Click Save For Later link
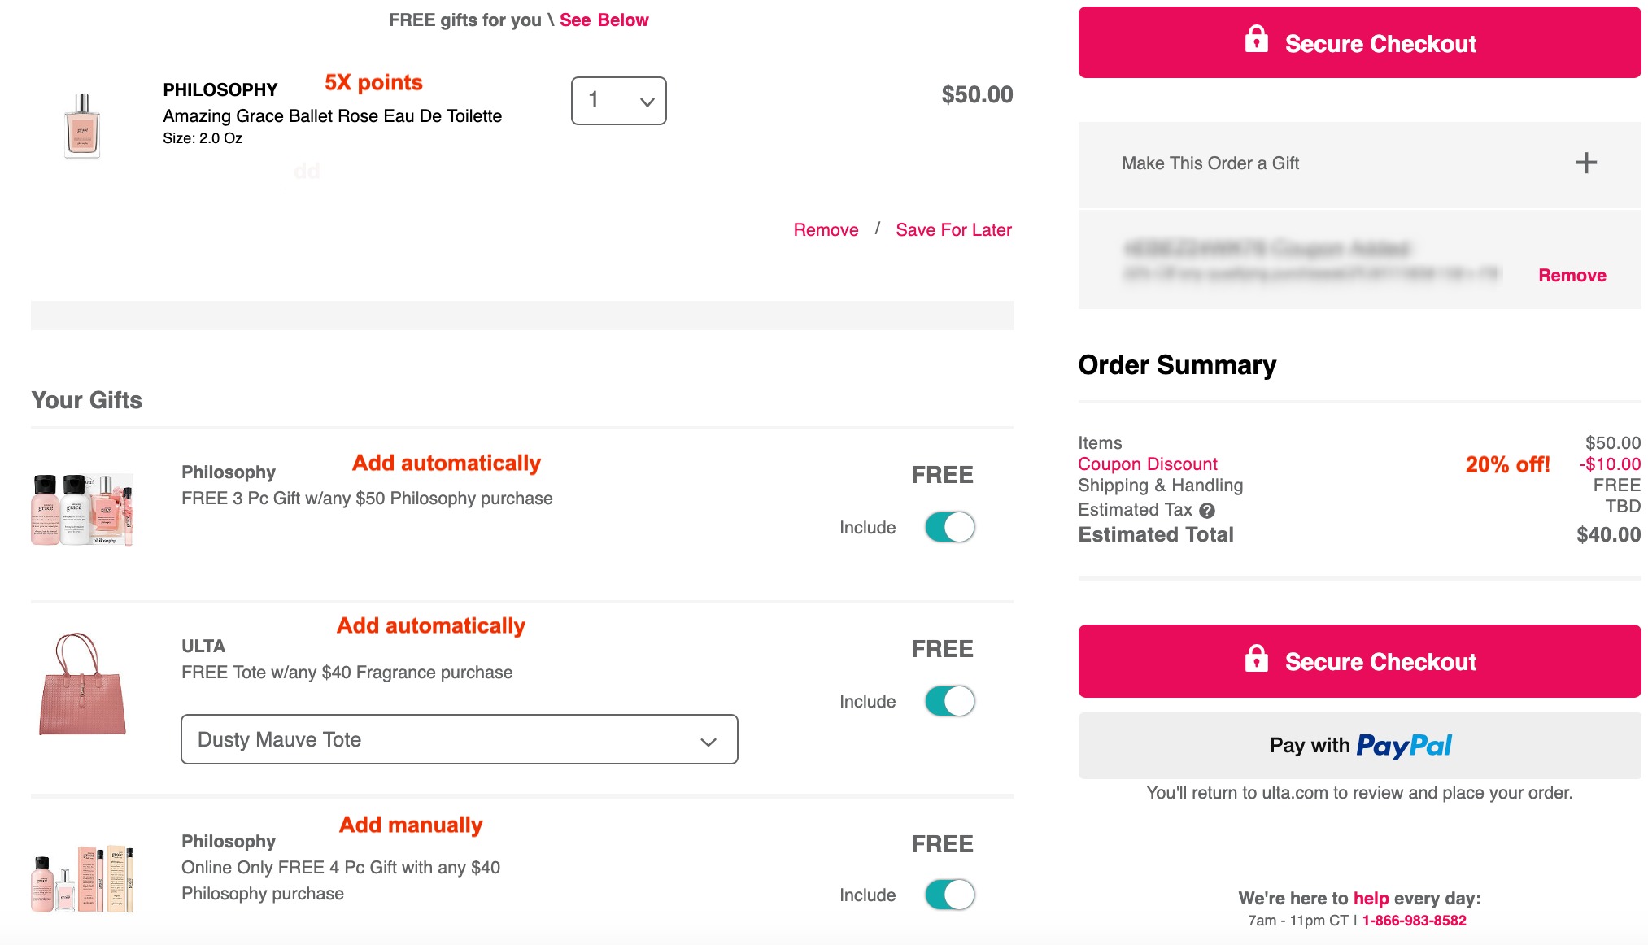The width and height of the screenshot is (1648, 945). point(953,230)
